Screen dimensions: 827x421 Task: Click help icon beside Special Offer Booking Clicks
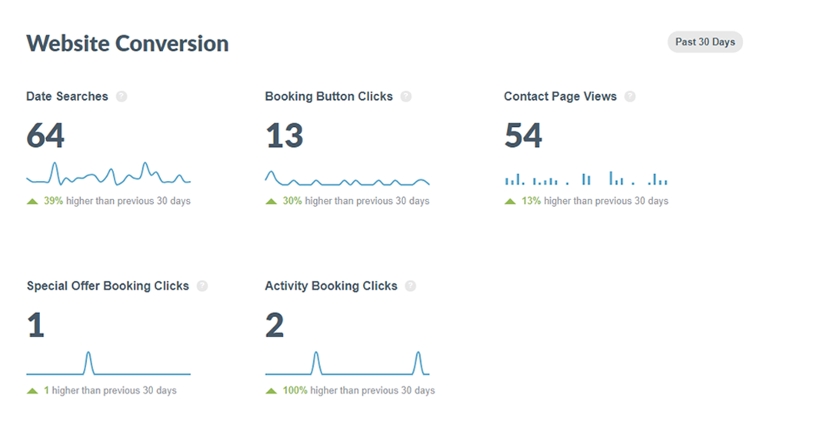click(x=202, y=286)
